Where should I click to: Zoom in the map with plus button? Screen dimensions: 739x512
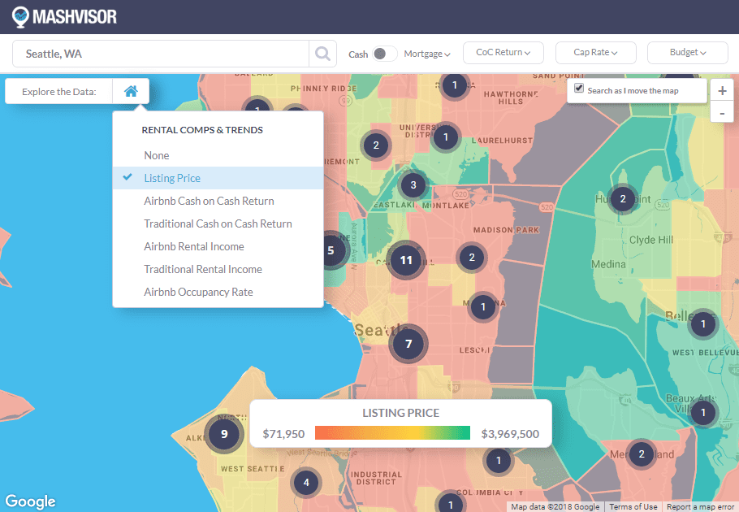[x=722, y=91]
